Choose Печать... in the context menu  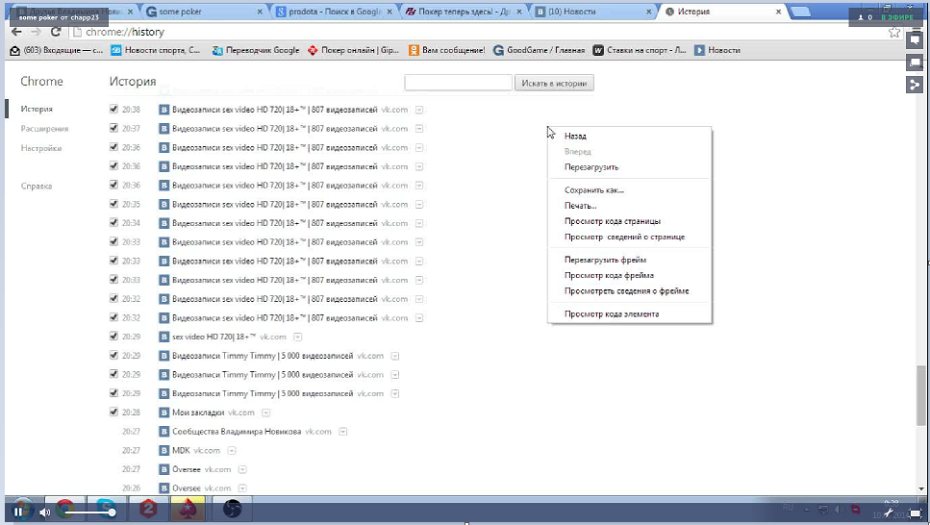click(629, 206)
